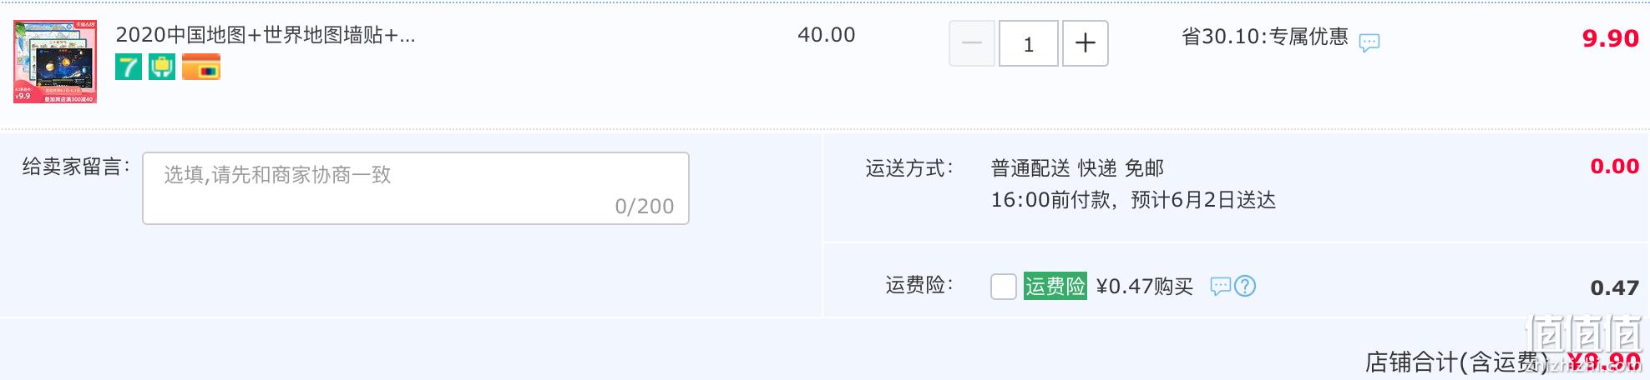
Task: Enable the 运费险 freight insurance checkbox
Action: pos(1003,287)
